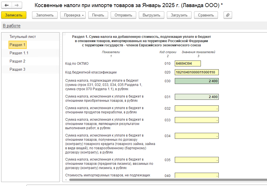This screenshot has height=186, width=267.
Task: Compare reports with Сравнить
Action: pos(206,15)
